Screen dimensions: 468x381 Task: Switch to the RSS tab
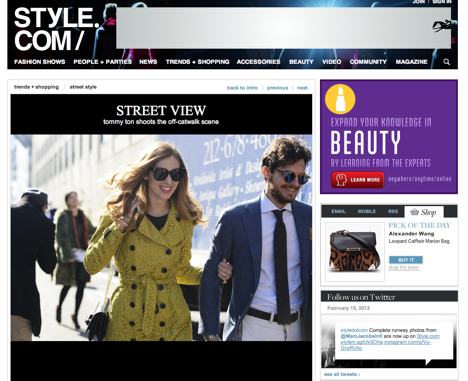[393, 212]
